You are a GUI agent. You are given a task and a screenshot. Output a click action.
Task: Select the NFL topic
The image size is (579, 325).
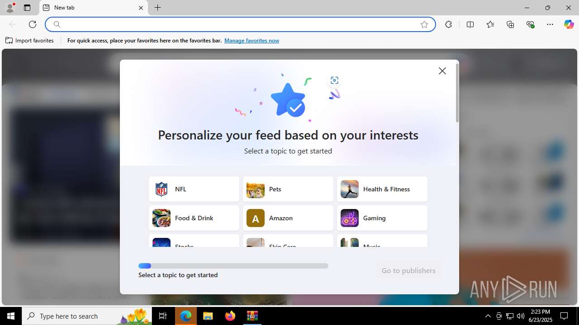click(194, 189)
